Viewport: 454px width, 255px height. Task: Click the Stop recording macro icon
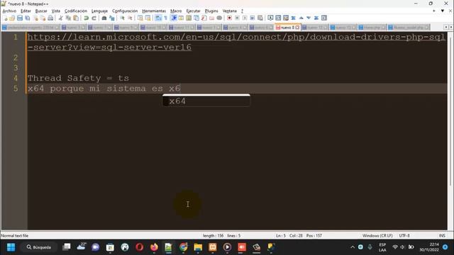coord(237,18)
